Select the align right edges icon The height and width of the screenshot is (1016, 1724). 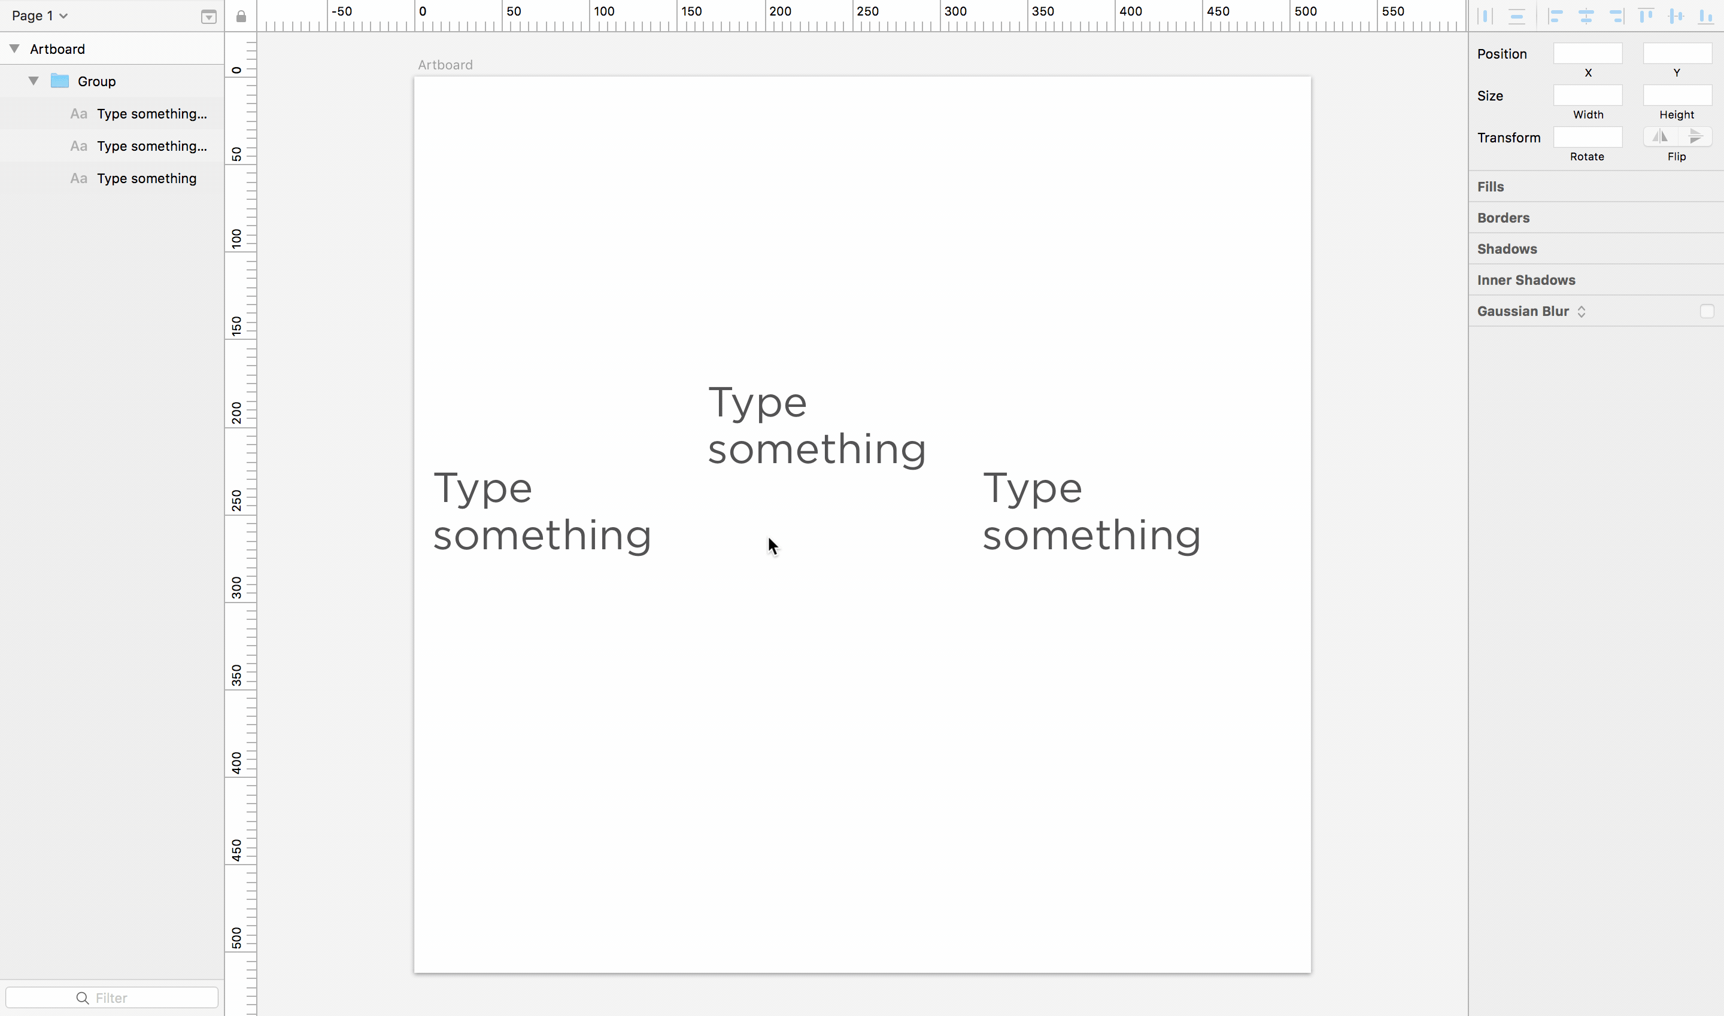1615,14
